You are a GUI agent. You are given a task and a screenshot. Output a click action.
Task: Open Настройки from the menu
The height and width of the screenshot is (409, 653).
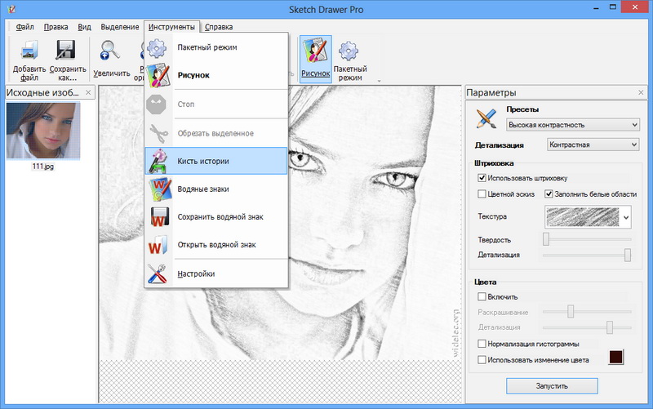pyautogui.click(x=216, y=273)
